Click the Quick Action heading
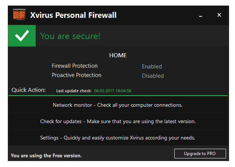 click(x=29, y=90)
